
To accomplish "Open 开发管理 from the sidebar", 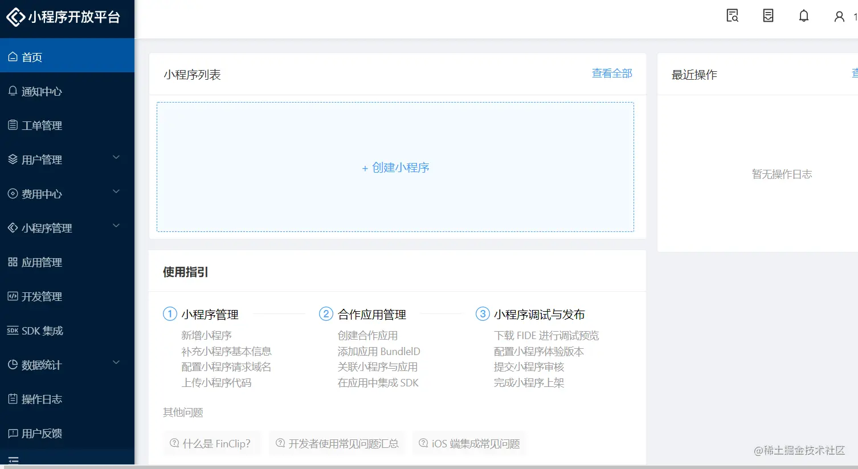I will [67, 296].
